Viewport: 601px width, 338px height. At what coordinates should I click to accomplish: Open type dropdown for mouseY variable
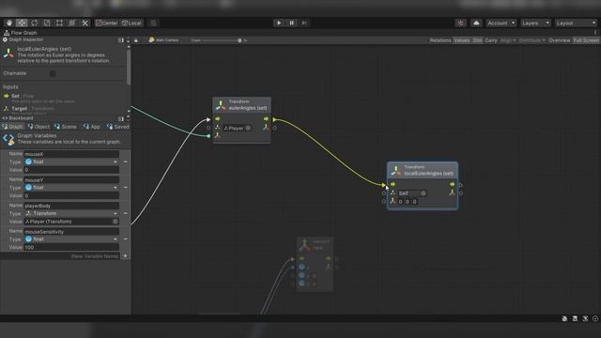[x=71, y=188]
